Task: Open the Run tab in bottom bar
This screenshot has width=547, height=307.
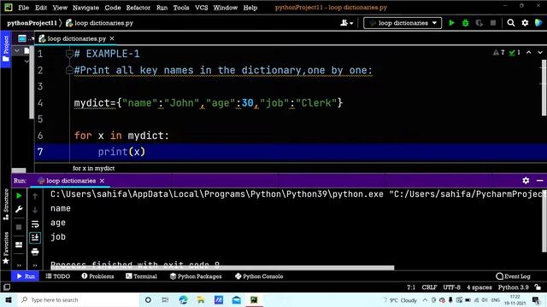Action: (x=26, y=276)
